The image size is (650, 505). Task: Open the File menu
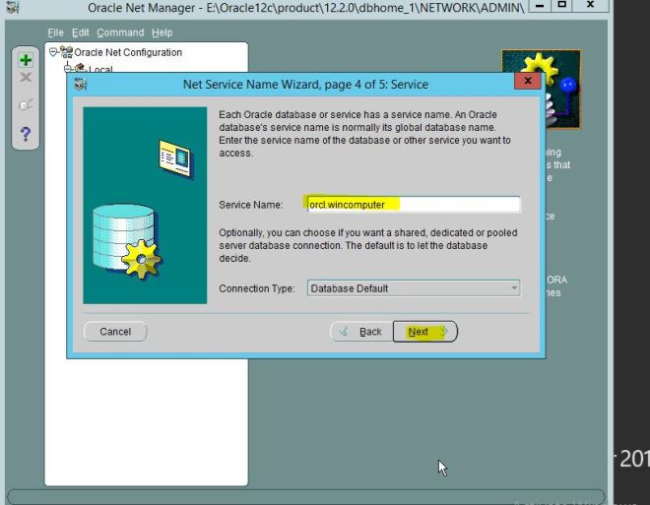pos(56,32)
